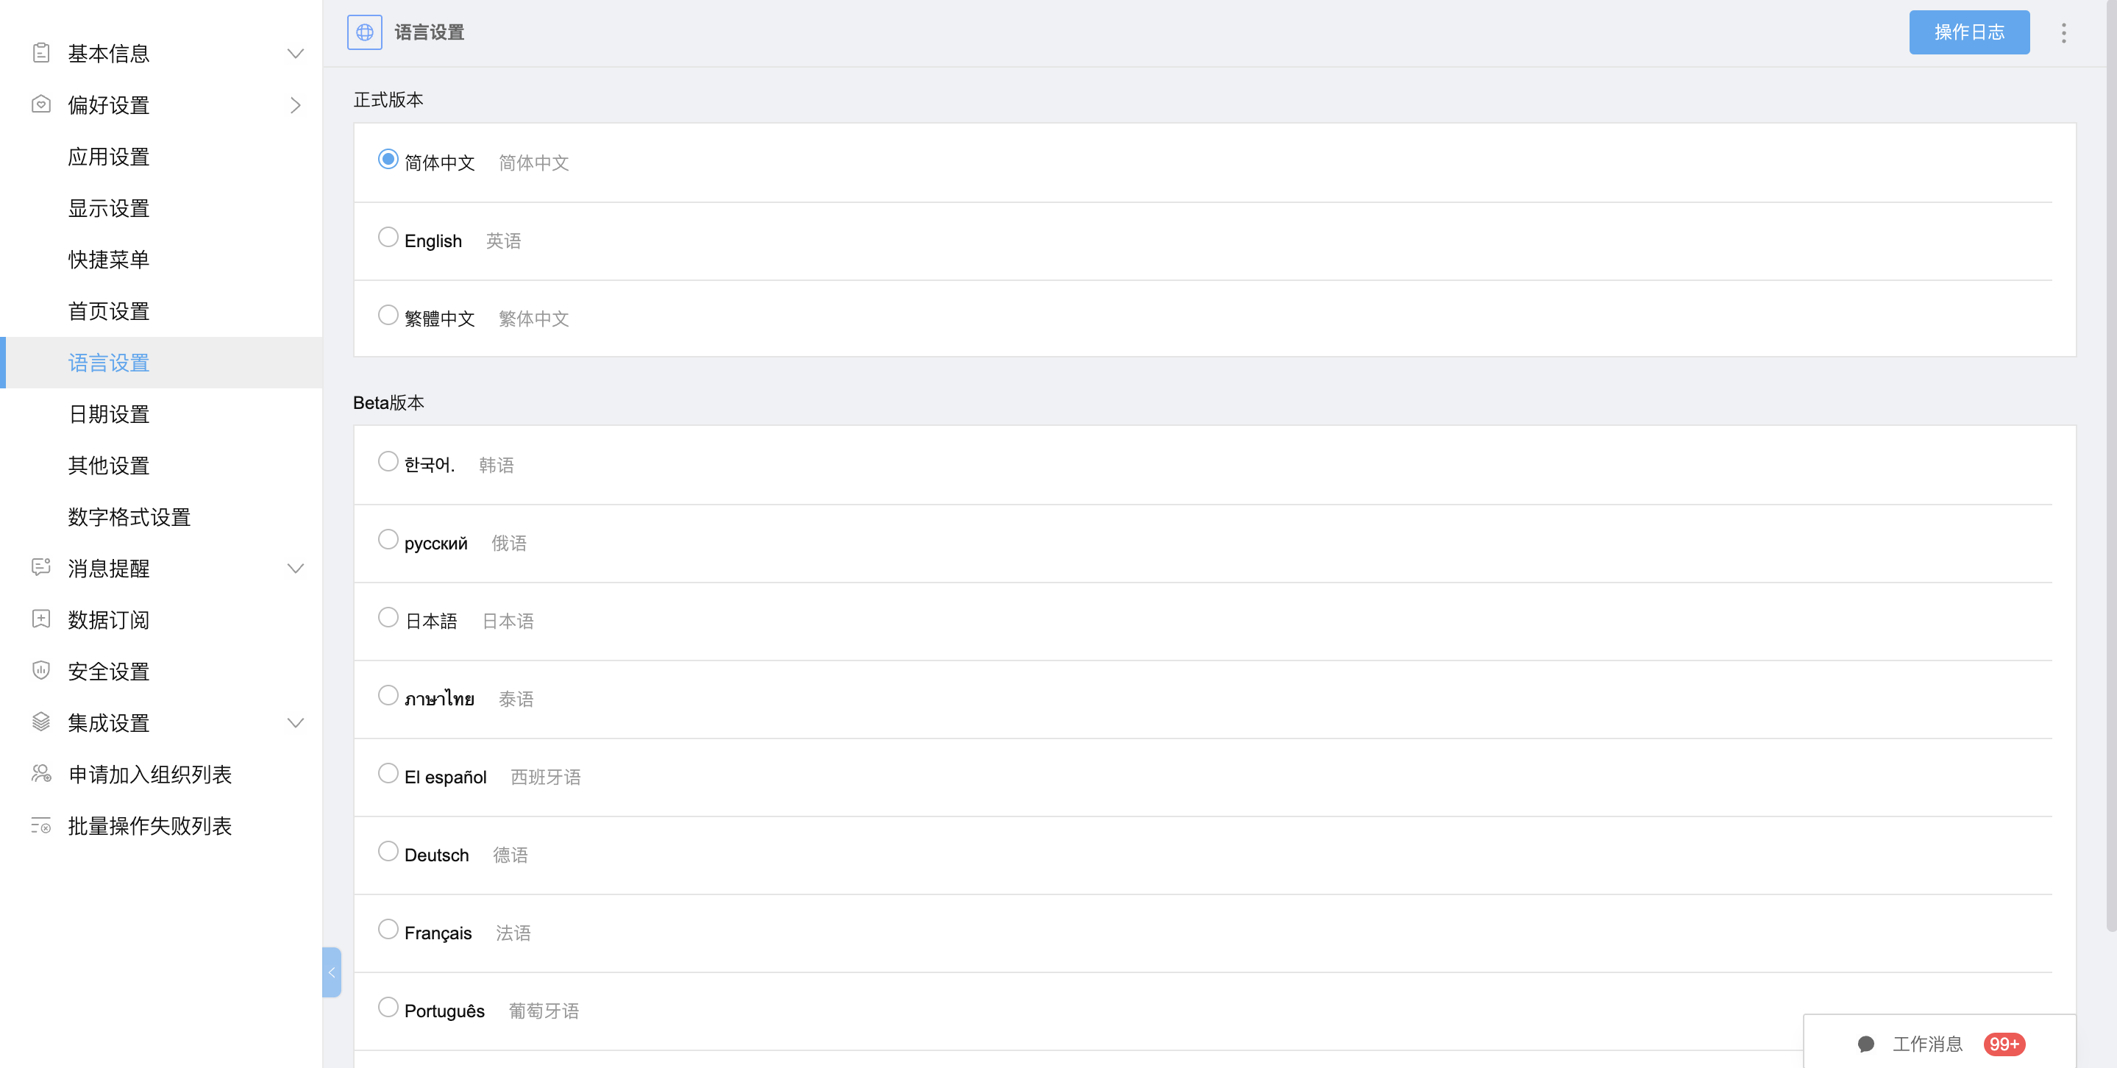Screen dimensions: 2117x1068
Task: Select the English language radio button
Action: 388,238
